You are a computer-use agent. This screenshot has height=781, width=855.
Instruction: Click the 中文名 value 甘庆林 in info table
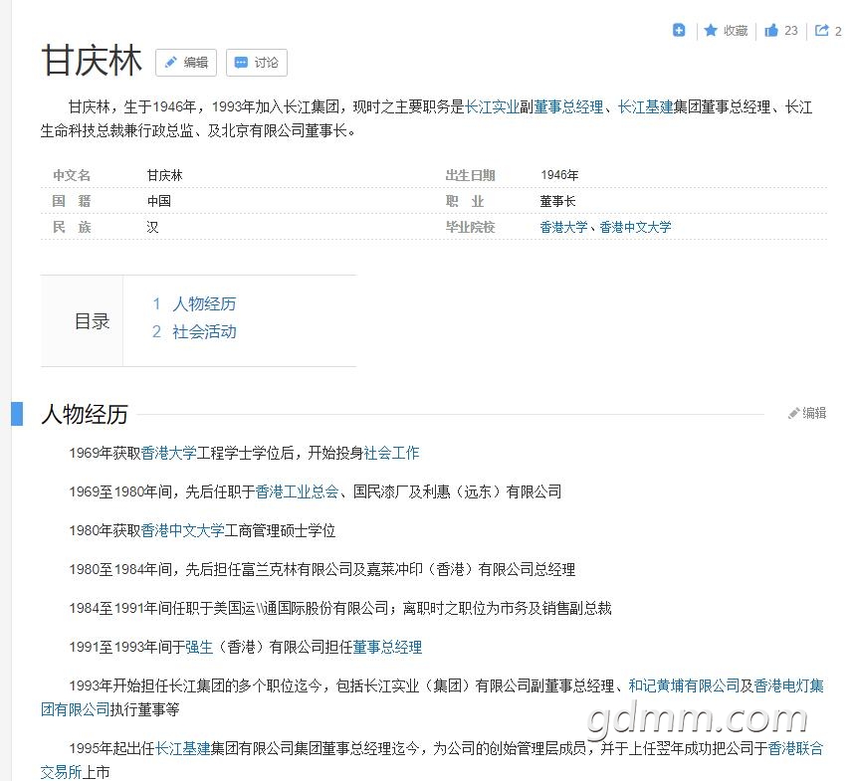(x=164, y=175)
